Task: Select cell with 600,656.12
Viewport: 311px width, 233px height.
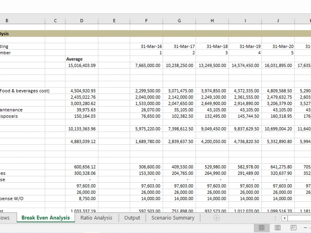Action: point(81,167)
